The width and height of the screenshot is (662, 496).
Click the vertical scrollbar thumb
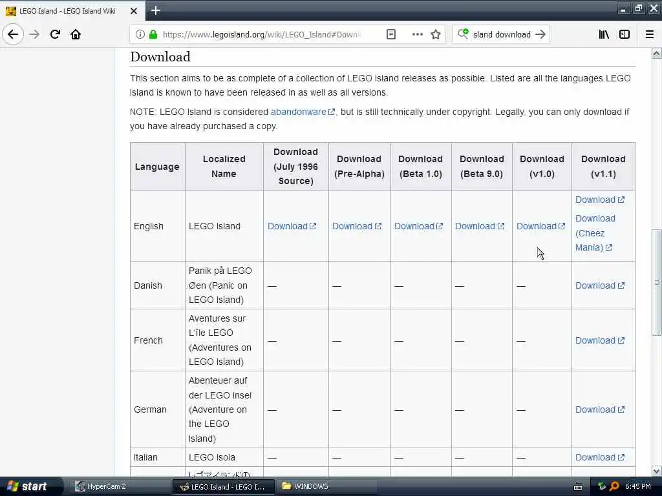(x=656, y=282)
